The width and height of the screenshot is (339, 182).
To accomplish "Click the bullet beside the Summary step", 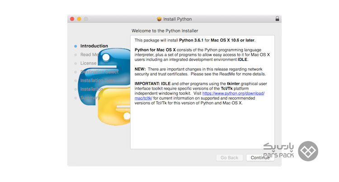I will coord(75,98).
